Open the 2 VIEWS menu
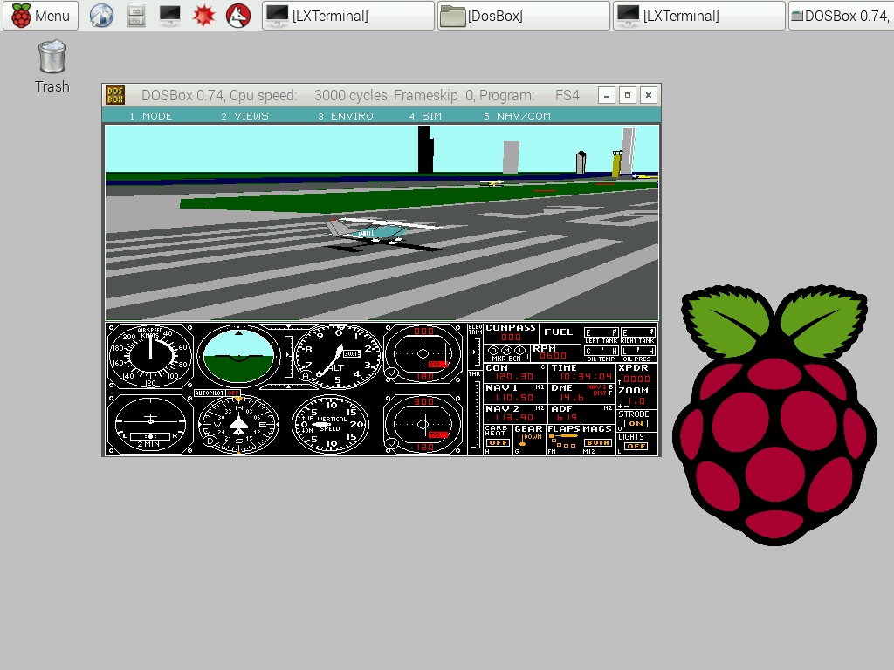The width and height of the screenshot is (894, 670). (x=244, y=116)
